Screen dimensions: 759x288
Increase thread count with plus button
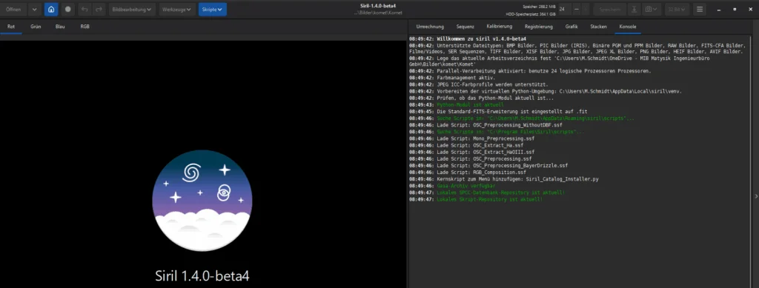pyautogui.click(x=586, y=9)
